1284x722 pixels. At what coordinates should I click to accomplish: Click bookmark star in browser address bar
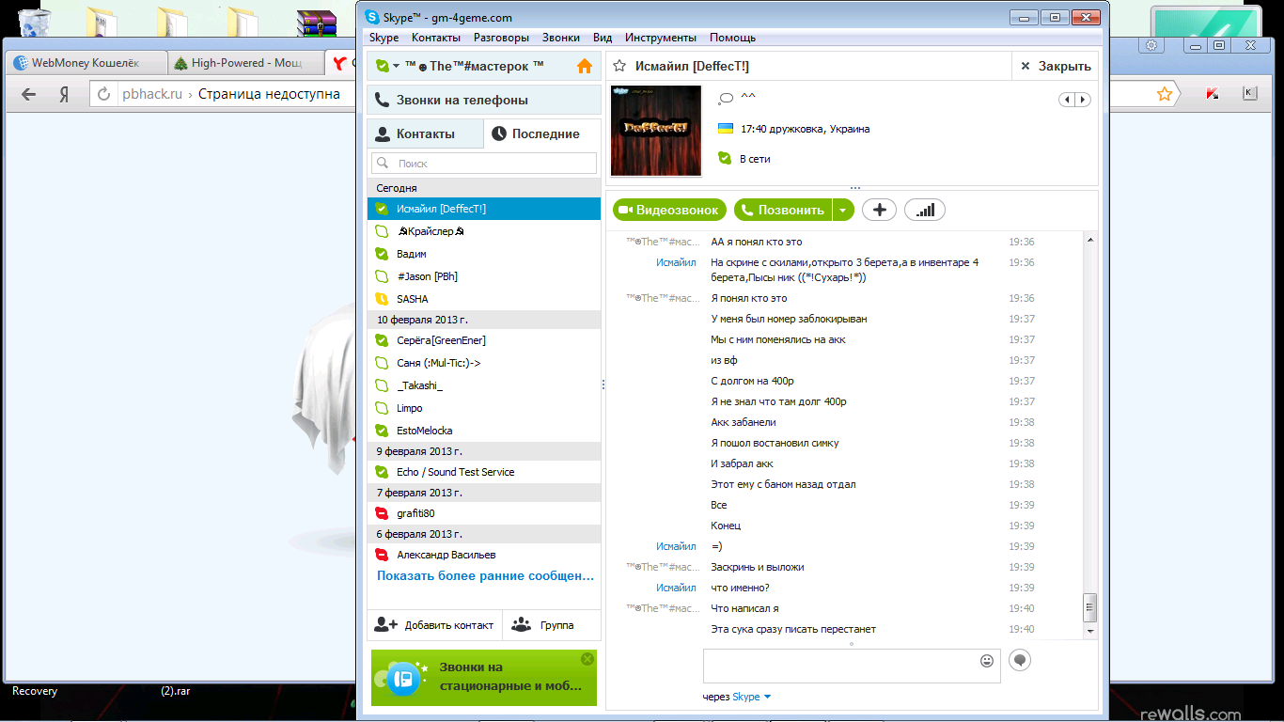(x=1165, y=94)
